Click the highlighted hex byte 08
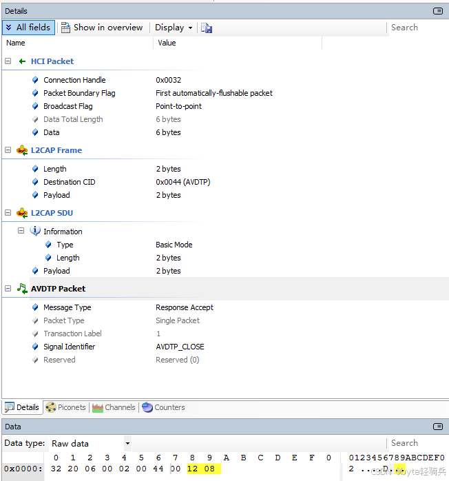 [209, 469]
